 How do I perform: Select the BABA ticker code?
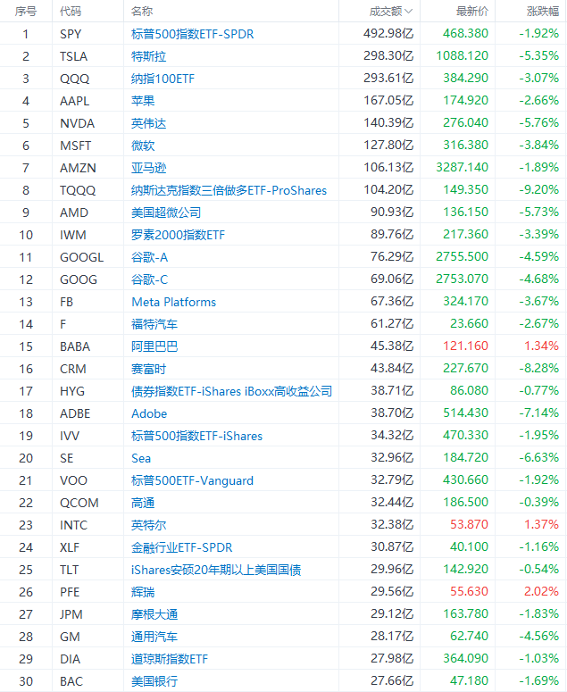(75, 346)
